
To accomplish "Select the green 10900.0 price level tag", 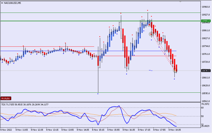I will [206, 21].
